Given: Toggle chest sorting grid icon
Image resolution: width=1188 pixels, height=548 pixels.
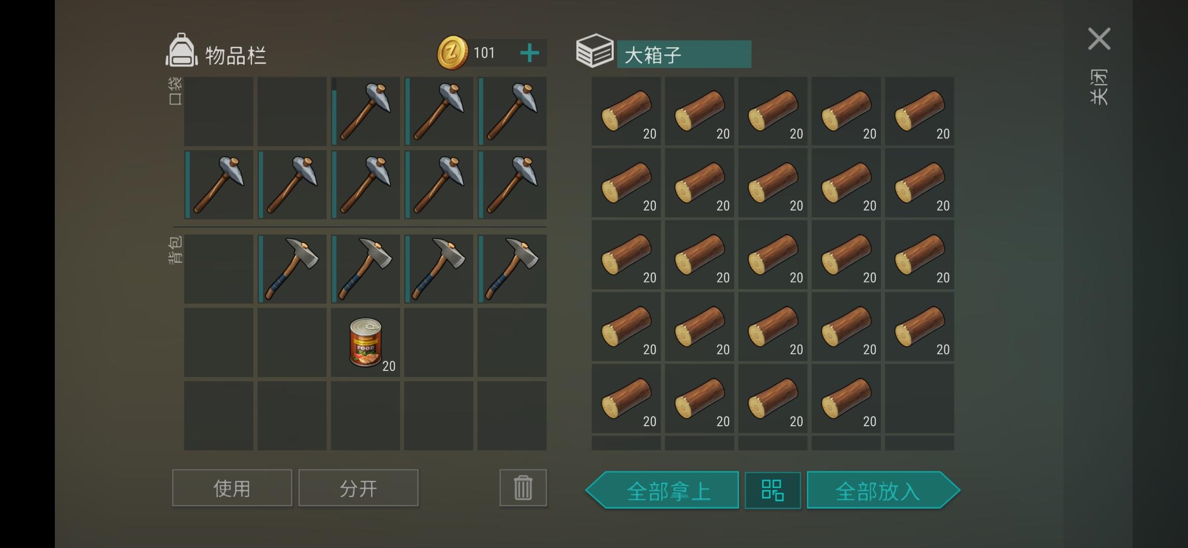Looking at the screenshot, I should pos(773,490).
